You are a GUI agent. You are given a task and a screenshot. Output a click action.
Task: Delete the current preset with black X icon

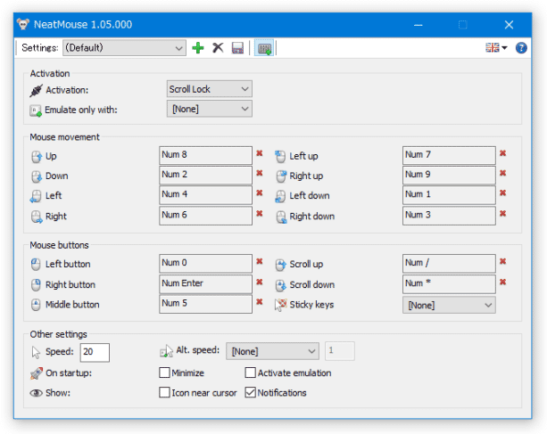point(218,48)
